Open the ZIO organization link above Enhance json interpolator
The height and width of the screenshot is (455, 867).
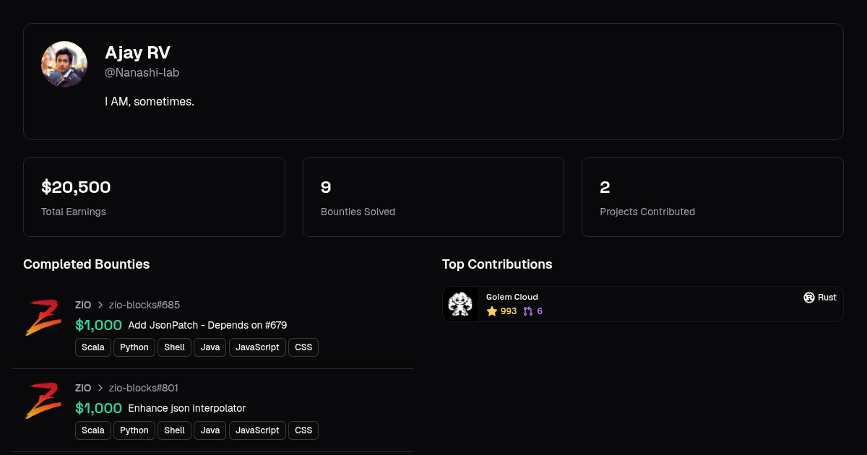83,388
